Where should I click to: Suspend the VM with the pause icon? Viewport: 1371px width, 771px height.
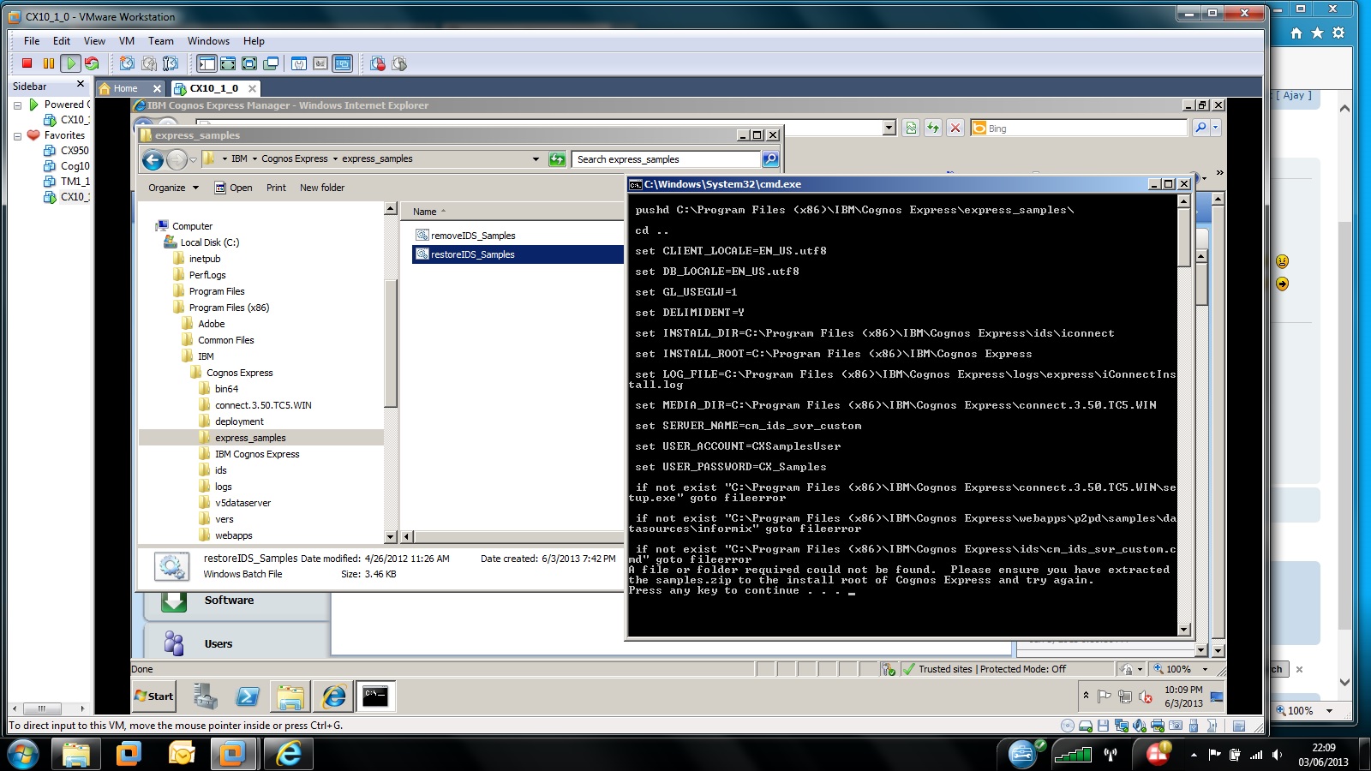pyautogui.click(x=48, y=63)
